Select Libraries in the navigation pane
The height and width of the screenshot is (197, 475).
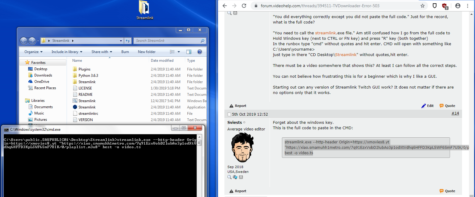[38, 101]
